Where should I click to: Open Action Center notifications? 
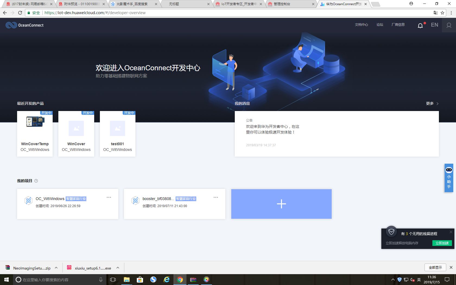(447, 280)
